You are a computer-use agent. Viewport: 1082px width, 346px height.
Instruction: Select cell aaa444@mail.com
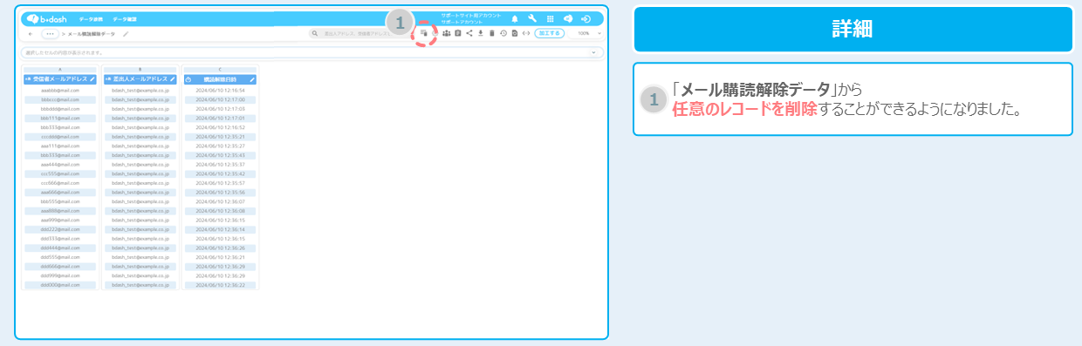[x=60, y=164]
